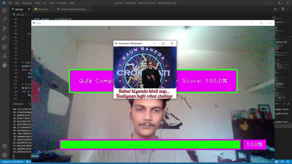Open the Accounts menu icon
The image size is (292, 164).
[x=4, y=146]
